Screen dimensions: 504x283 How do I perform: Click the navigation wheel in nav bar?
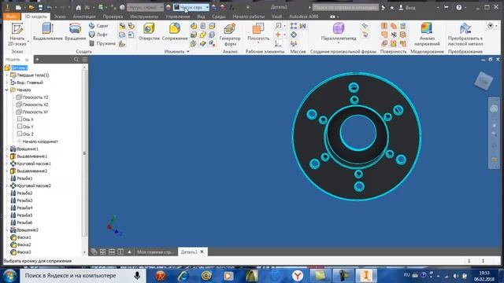tap(494, 108)
